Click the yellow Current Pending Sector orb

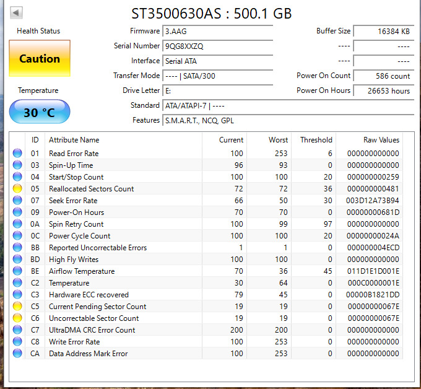17,306
